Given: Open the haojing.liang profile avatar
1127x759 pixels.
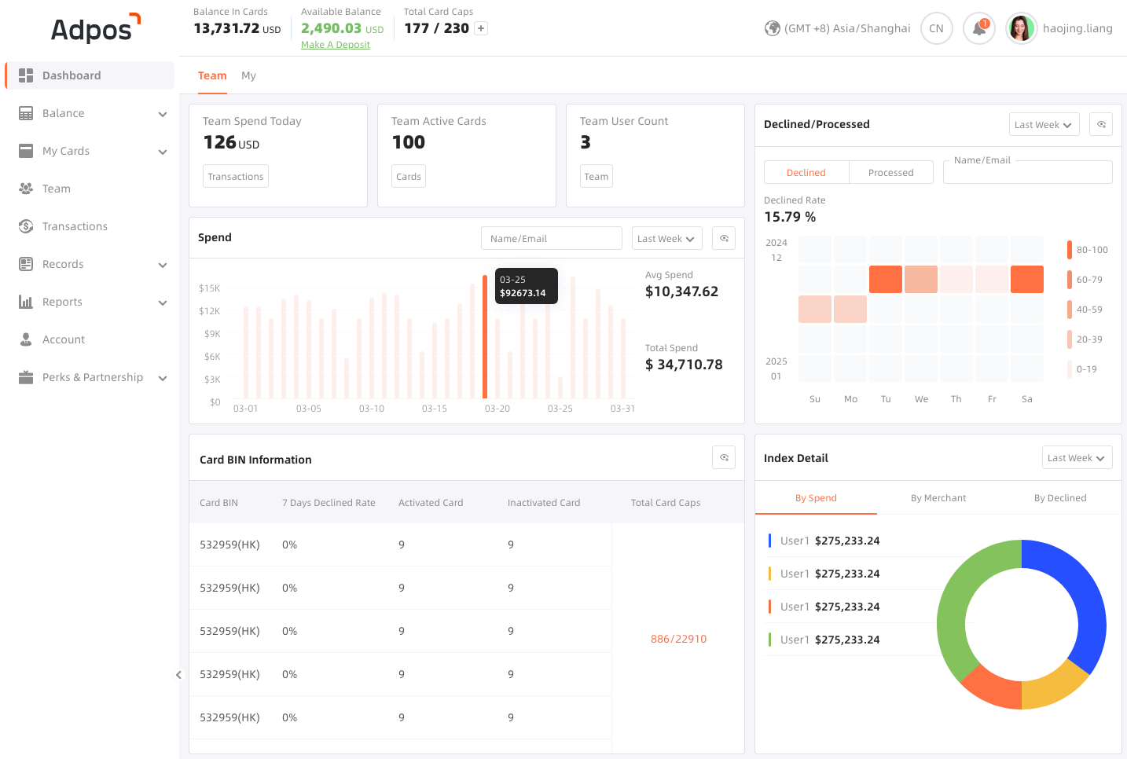Looking at the screenshot, I should click(x=1021, y=29).
